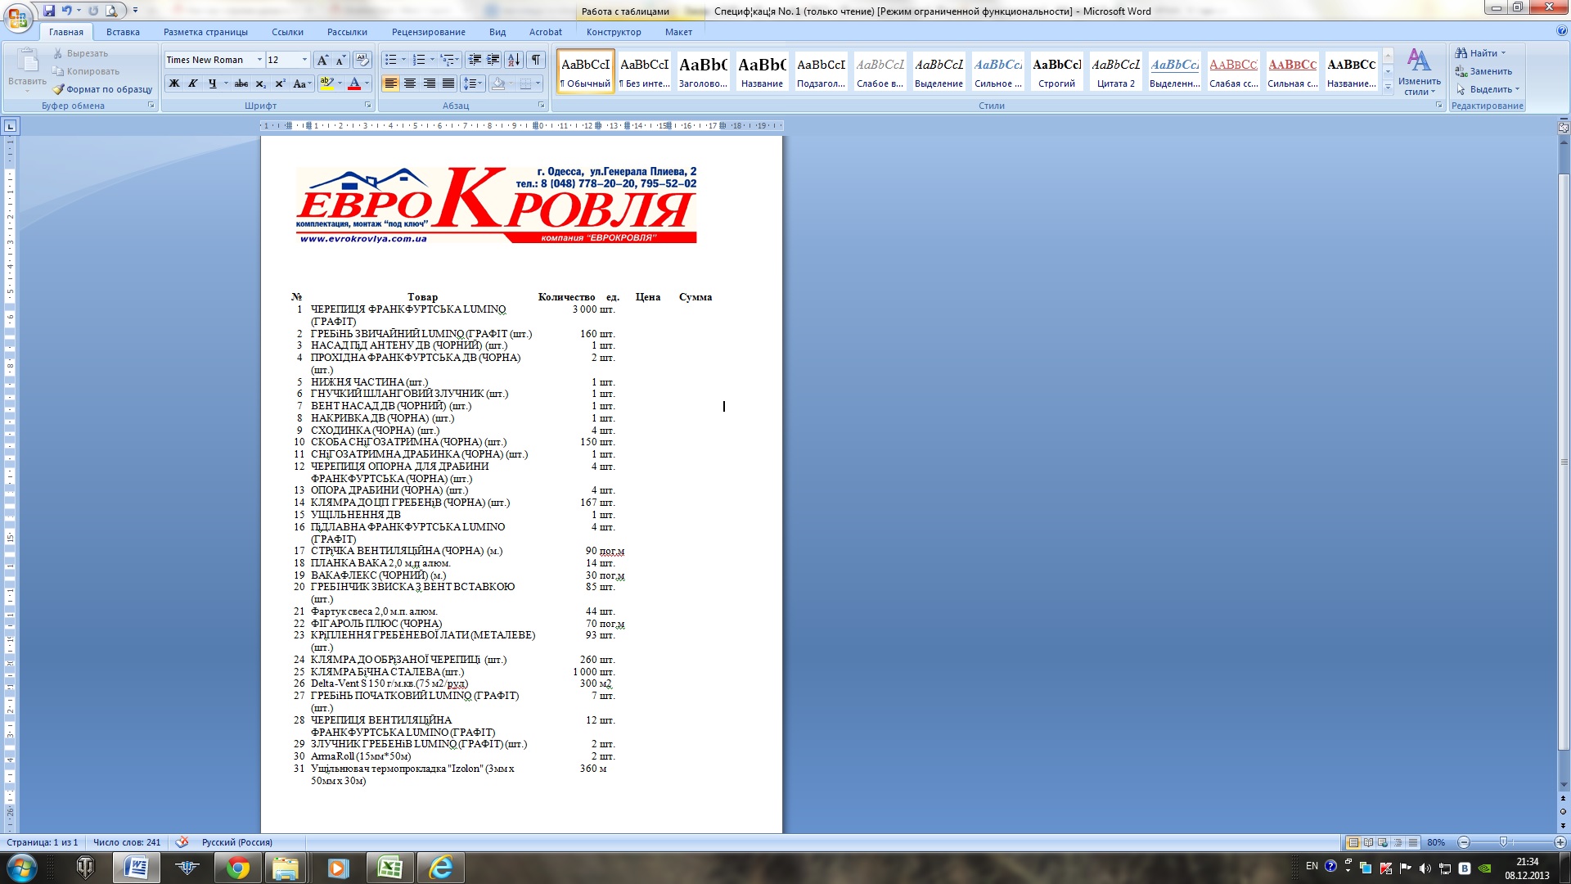The width and height of the screenshot is (1571, 884).
Task: Expand the Times New Roman font dropdown
Action: [259, 60]
